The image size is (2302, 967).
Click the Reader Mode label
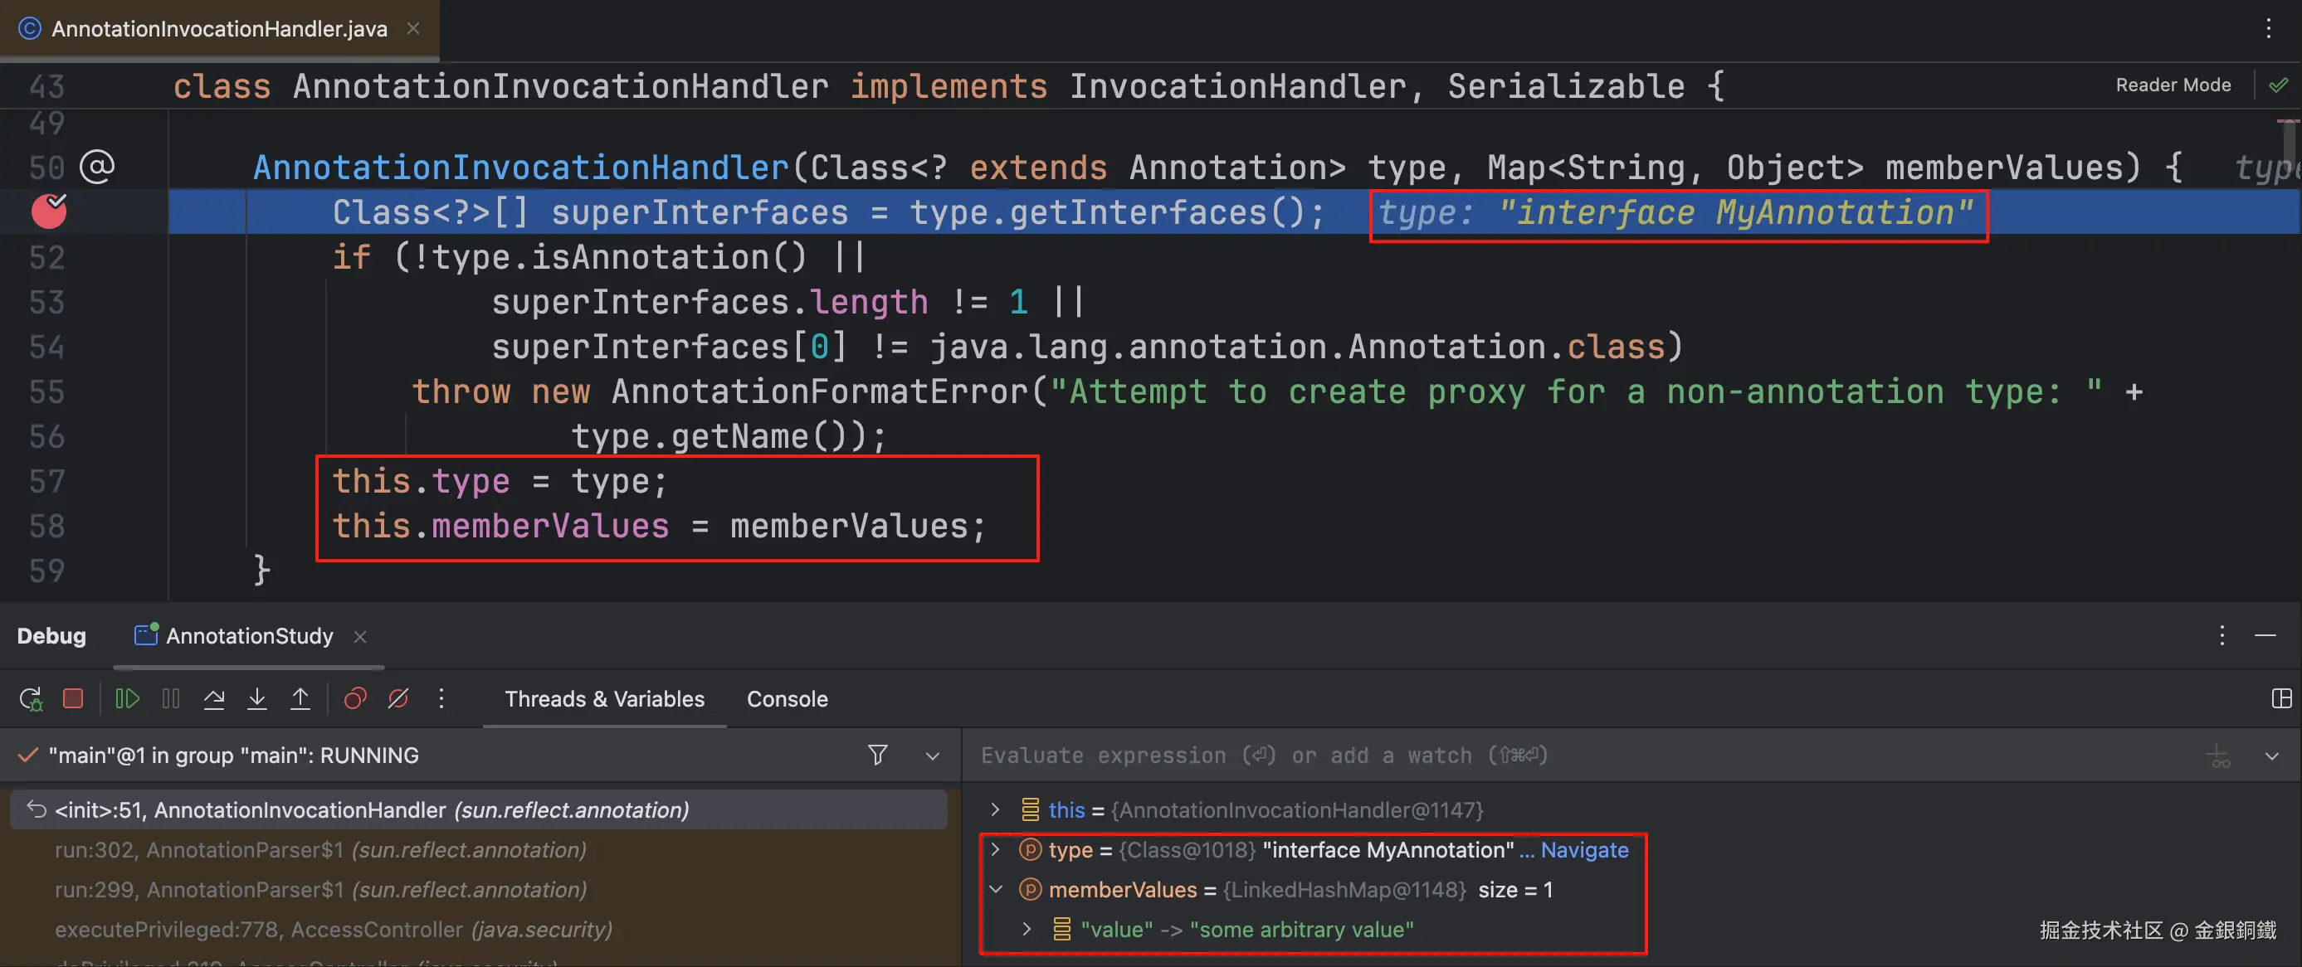click(2173, 85)
